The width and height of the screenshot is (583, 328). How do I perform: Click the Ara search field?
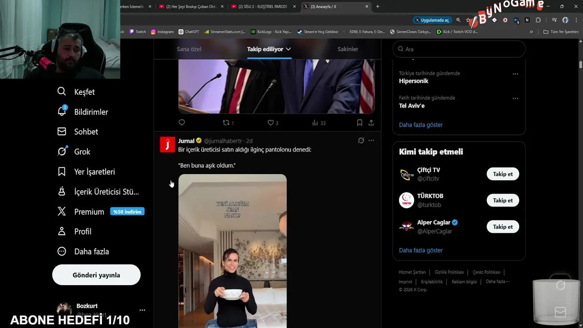click(459, 49)
